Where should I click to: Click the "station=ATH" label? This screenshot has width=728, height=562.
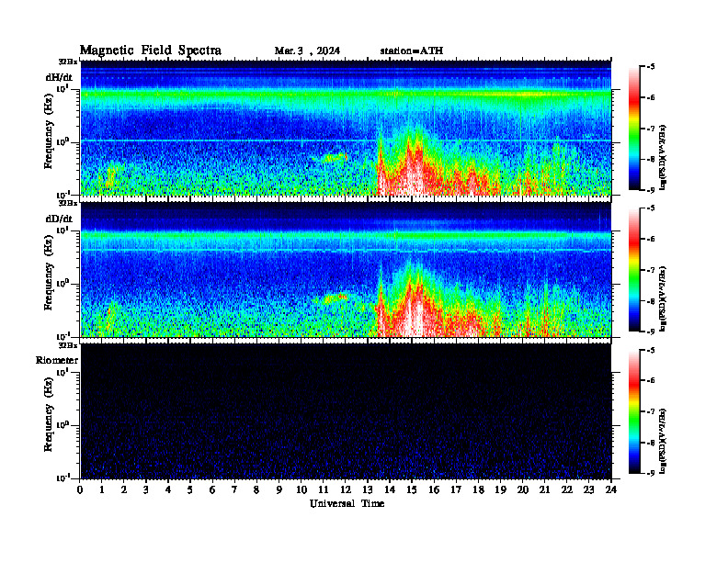point(412,51)
